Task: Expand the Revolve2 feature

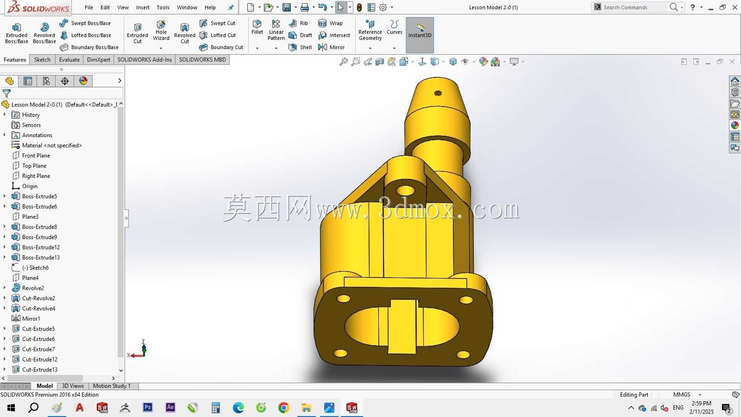Action: click(x=5, y=288)
